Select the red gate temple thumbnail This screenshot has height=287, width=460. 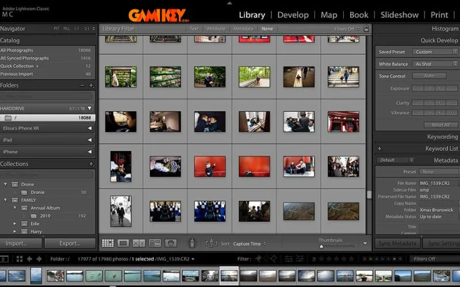tap(343, 122)
